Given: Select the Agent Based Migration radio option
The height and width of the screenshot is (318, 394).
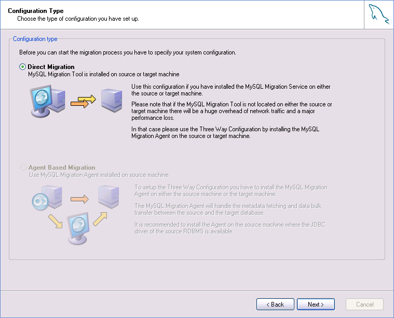Looking at the screenshot, I should 23,167.
